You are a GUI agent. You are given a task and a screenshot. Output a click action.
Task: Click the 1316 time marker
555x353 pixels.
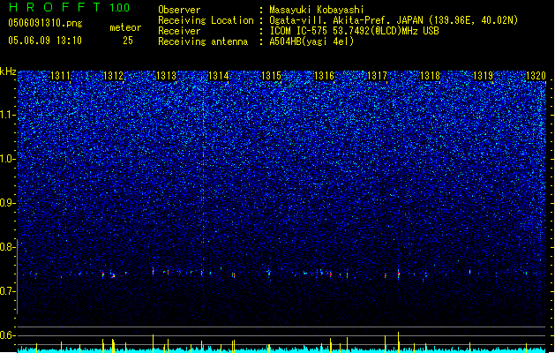coord(324,76)
